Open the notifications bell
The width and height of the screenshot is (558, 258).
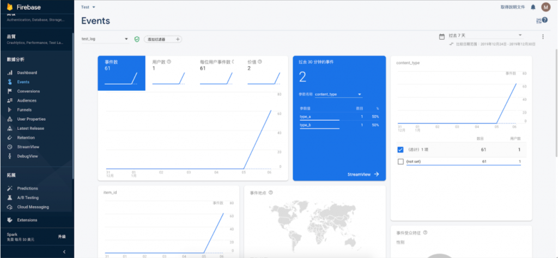click(x=533, y=7)
